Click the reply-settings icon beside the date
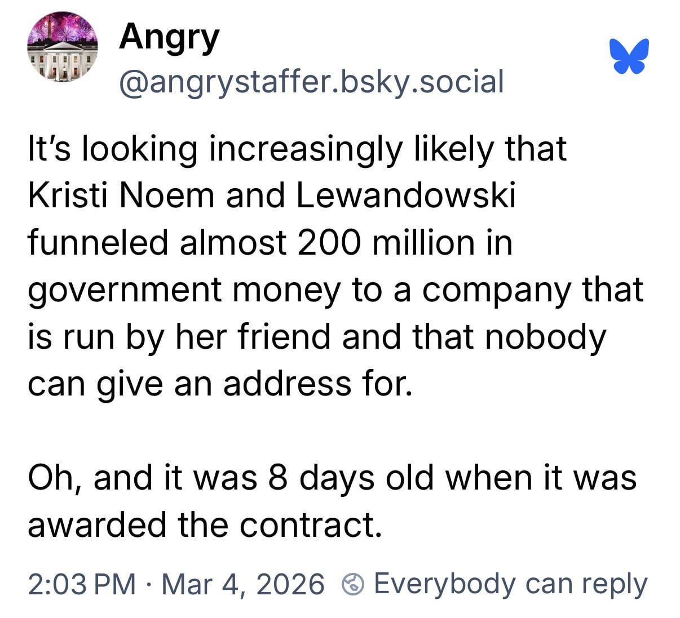Viewport: 680px width, 618px height. tap(354, 584)
